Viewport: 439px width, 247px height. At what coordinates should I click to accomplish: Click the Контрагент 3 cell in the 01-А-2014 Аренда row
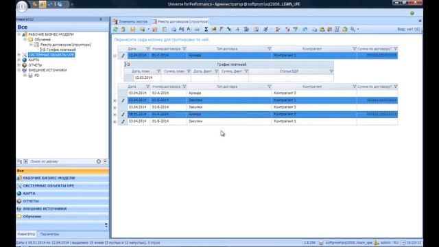[x=314, y=93]
